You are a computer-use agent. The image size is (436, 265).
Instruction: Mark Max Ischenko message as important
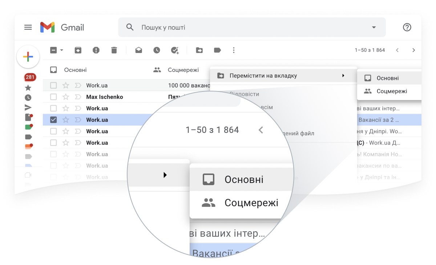pyautogui.click(x=78, y=97)
